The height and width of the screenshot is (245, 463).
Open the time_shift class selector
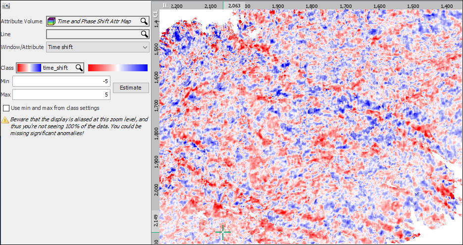(x=50, y=68)
